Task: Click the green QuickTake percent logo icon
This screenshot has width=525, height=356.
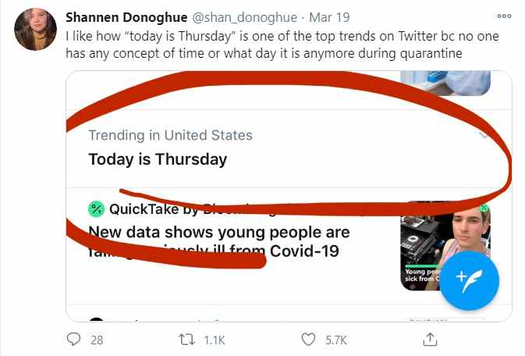Action: point(96,208)
